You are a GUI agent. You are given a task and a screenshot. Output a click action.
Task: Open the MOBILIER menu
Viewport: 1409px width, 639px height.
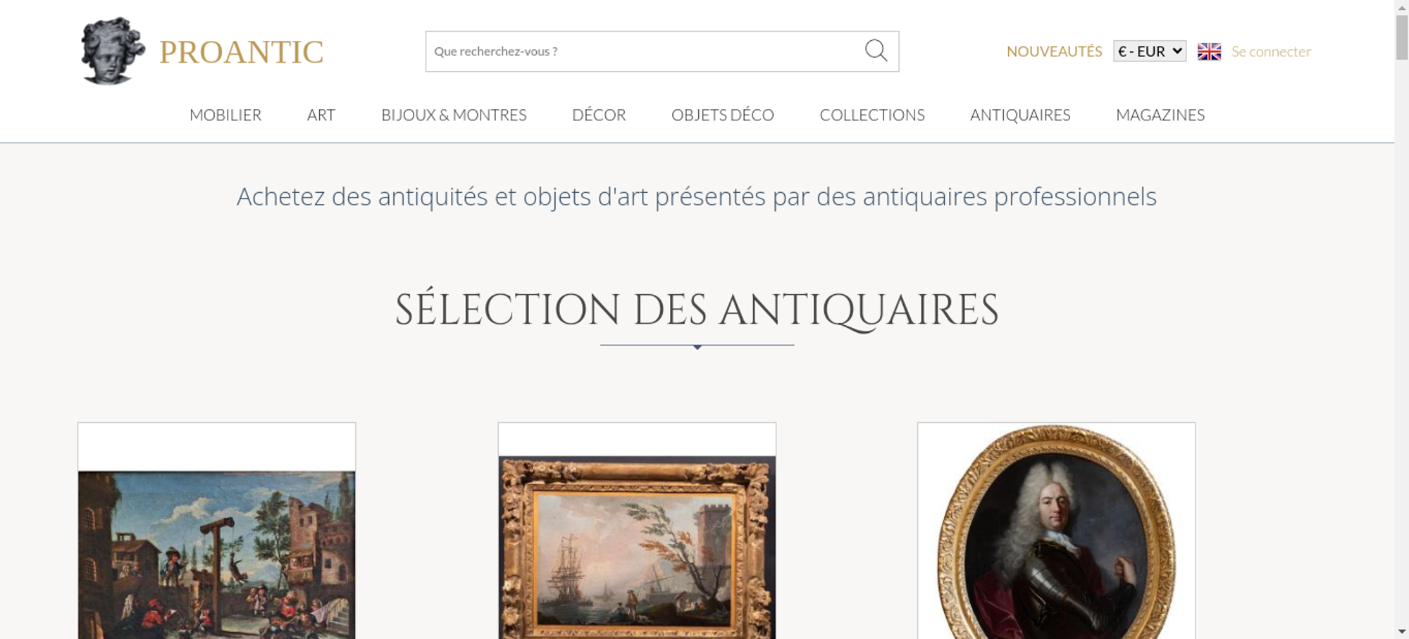click(225, 115)
